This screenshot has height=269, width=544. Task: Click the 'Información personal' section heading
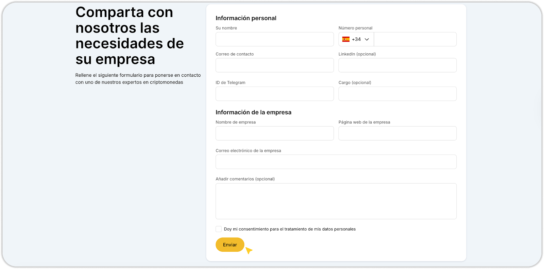coord(246,18)
